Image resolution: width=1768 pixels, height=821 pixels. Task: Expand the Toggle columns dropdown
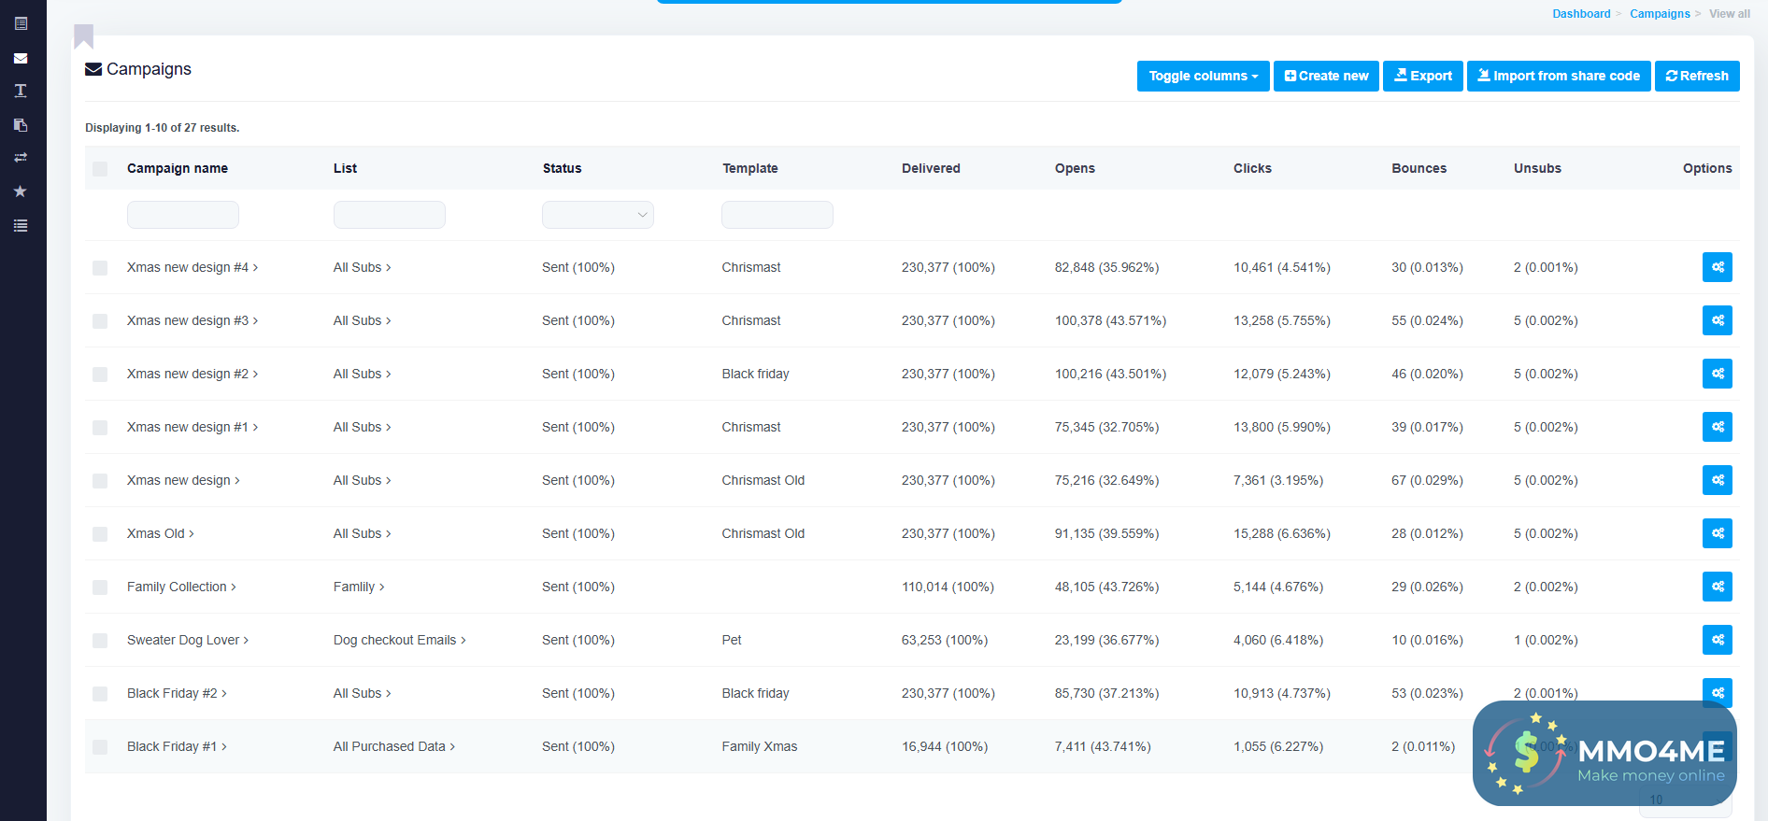pos(1203,76)
